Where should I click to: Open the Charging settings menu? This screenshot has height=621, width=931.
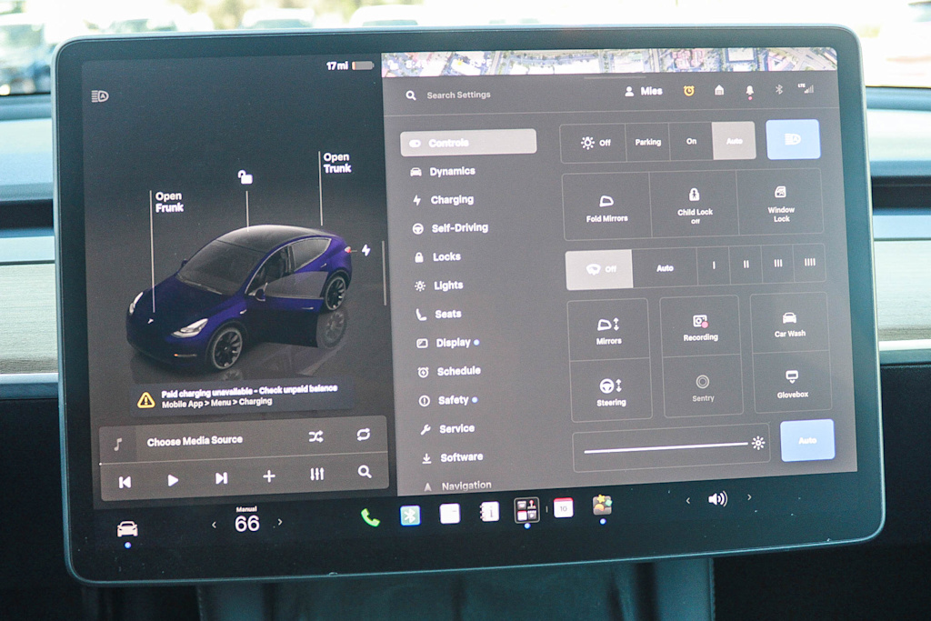click(x=443, y=199)
